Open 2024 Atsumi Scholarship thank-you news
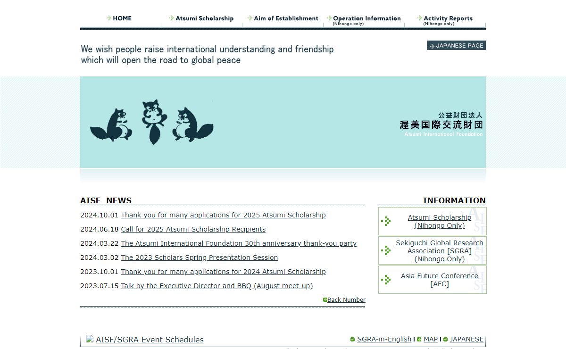 click(223, 272)
